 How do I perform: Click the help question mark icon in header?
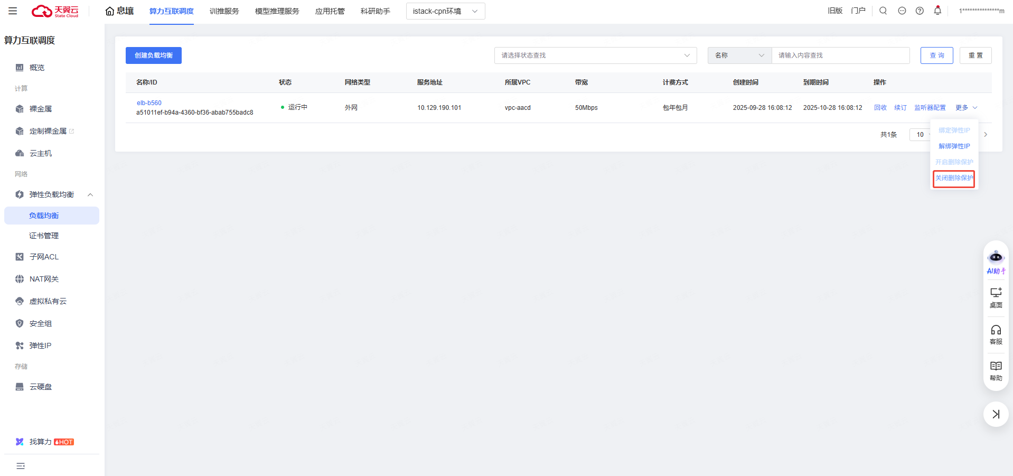pos(920,11)
